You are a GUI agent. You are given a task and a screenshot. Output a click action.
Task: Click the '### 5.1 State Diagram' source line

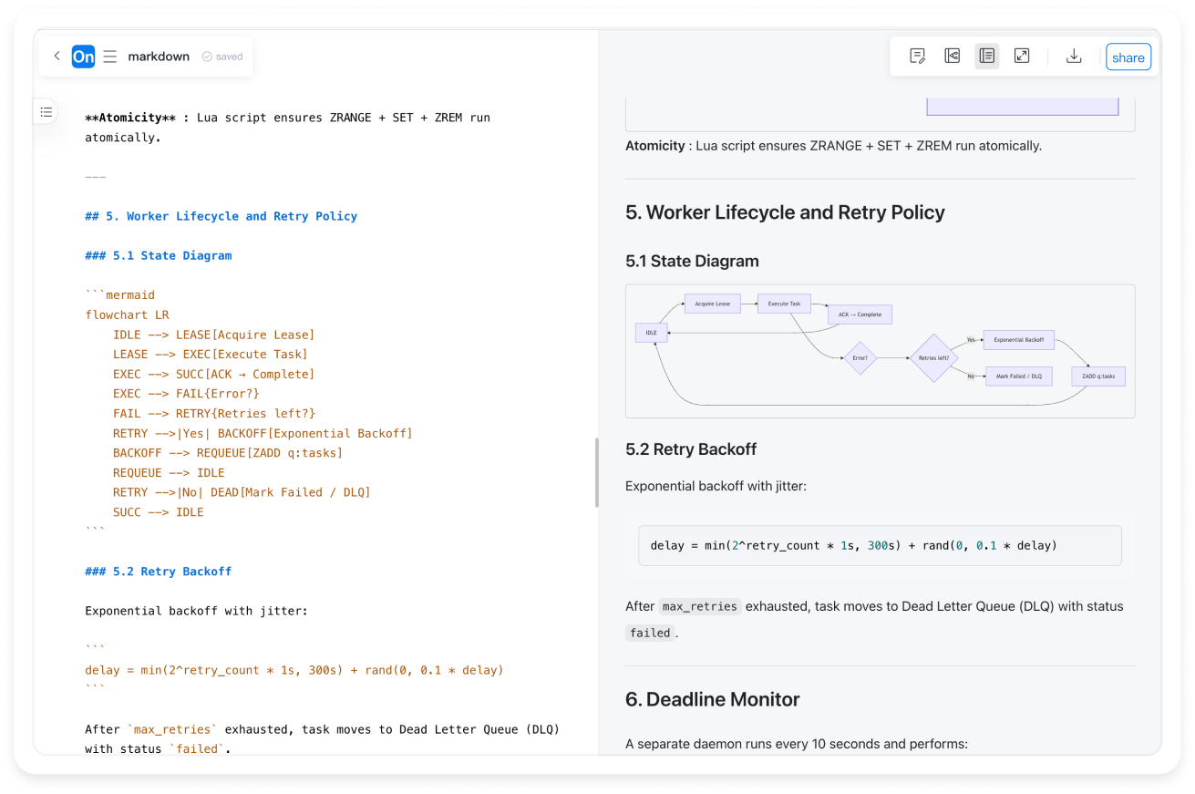159,256
